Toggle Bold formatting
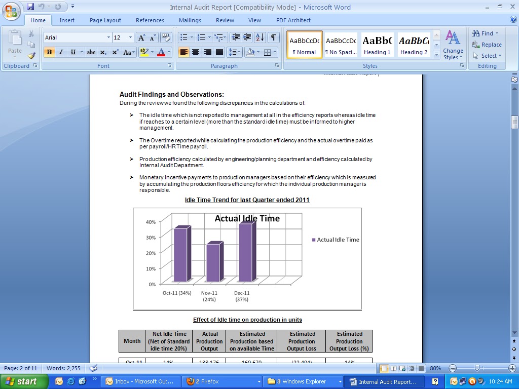Viewport: 519px width, 389px height. click(49, 52)
